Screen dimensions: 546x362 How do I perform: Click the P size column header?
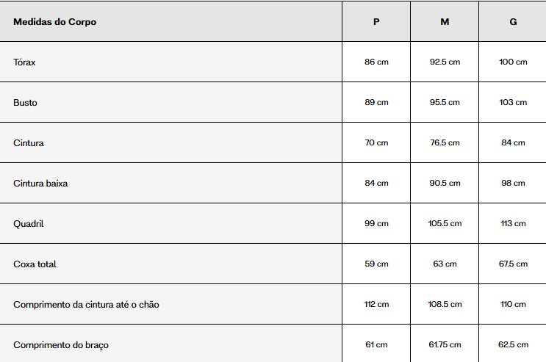[376, 21]
